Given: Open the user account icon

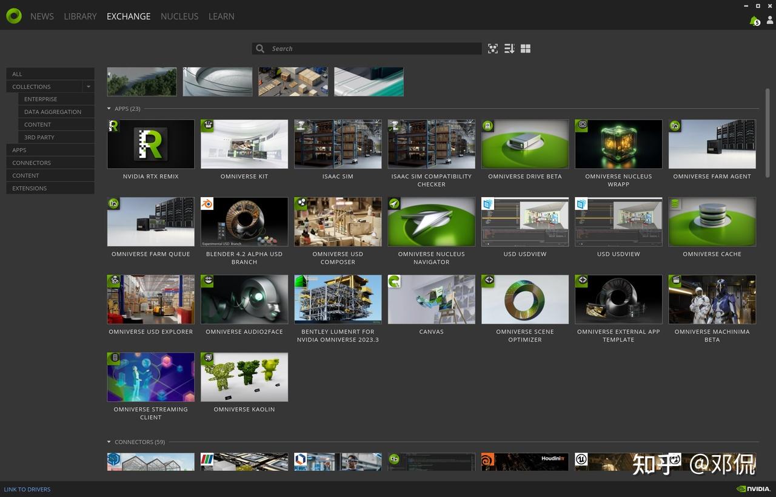Looking at the screenshot, I should (770, 21).
